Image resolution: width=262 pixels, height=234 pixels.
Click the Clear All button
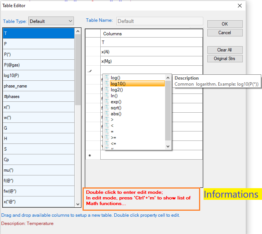225,50
